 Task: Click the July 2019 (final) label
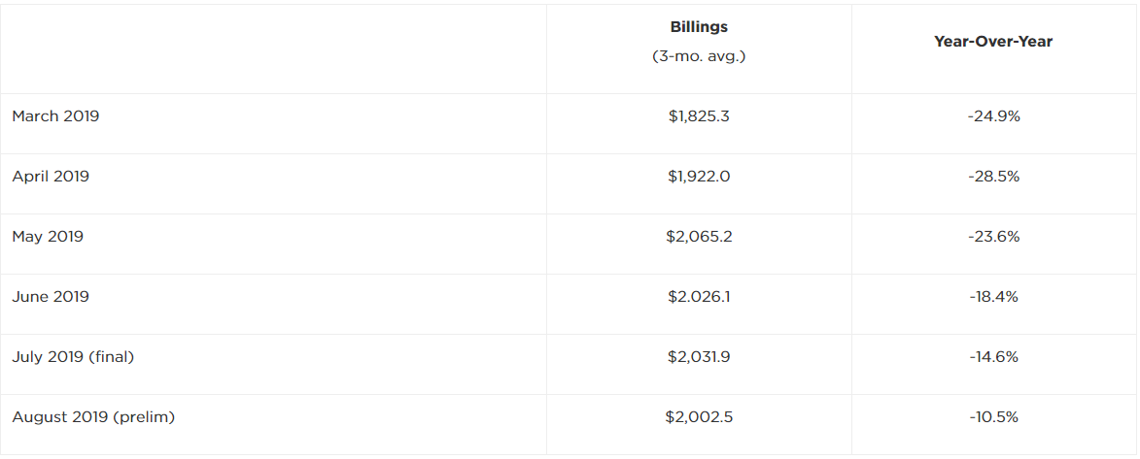(73, 357)
